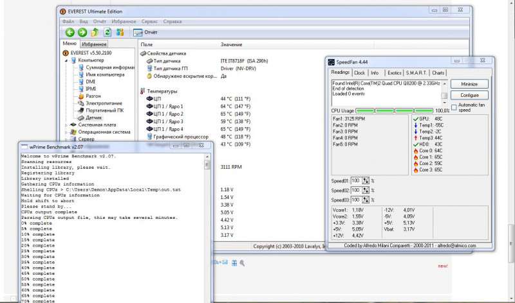Switch to the Меню tab in EVEREST sidebar
The height and width of the screenshot is (303, 515).
click(70, 44)
